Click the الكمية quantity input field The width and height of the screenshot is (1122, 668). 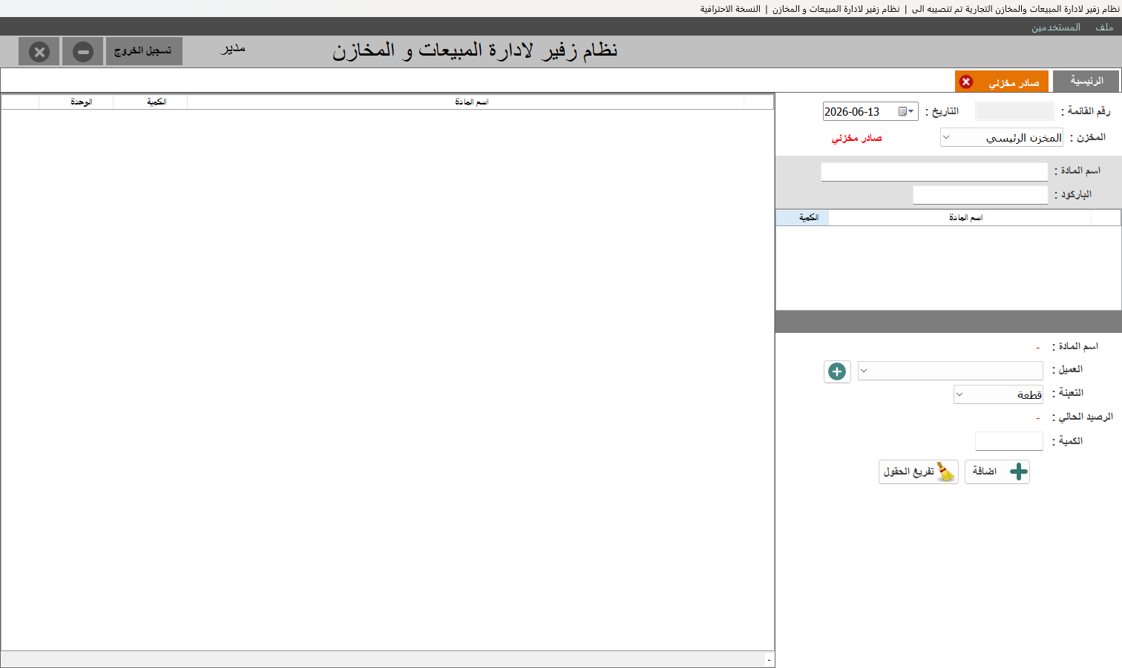pyautogui.click(x=1009, y=441)
